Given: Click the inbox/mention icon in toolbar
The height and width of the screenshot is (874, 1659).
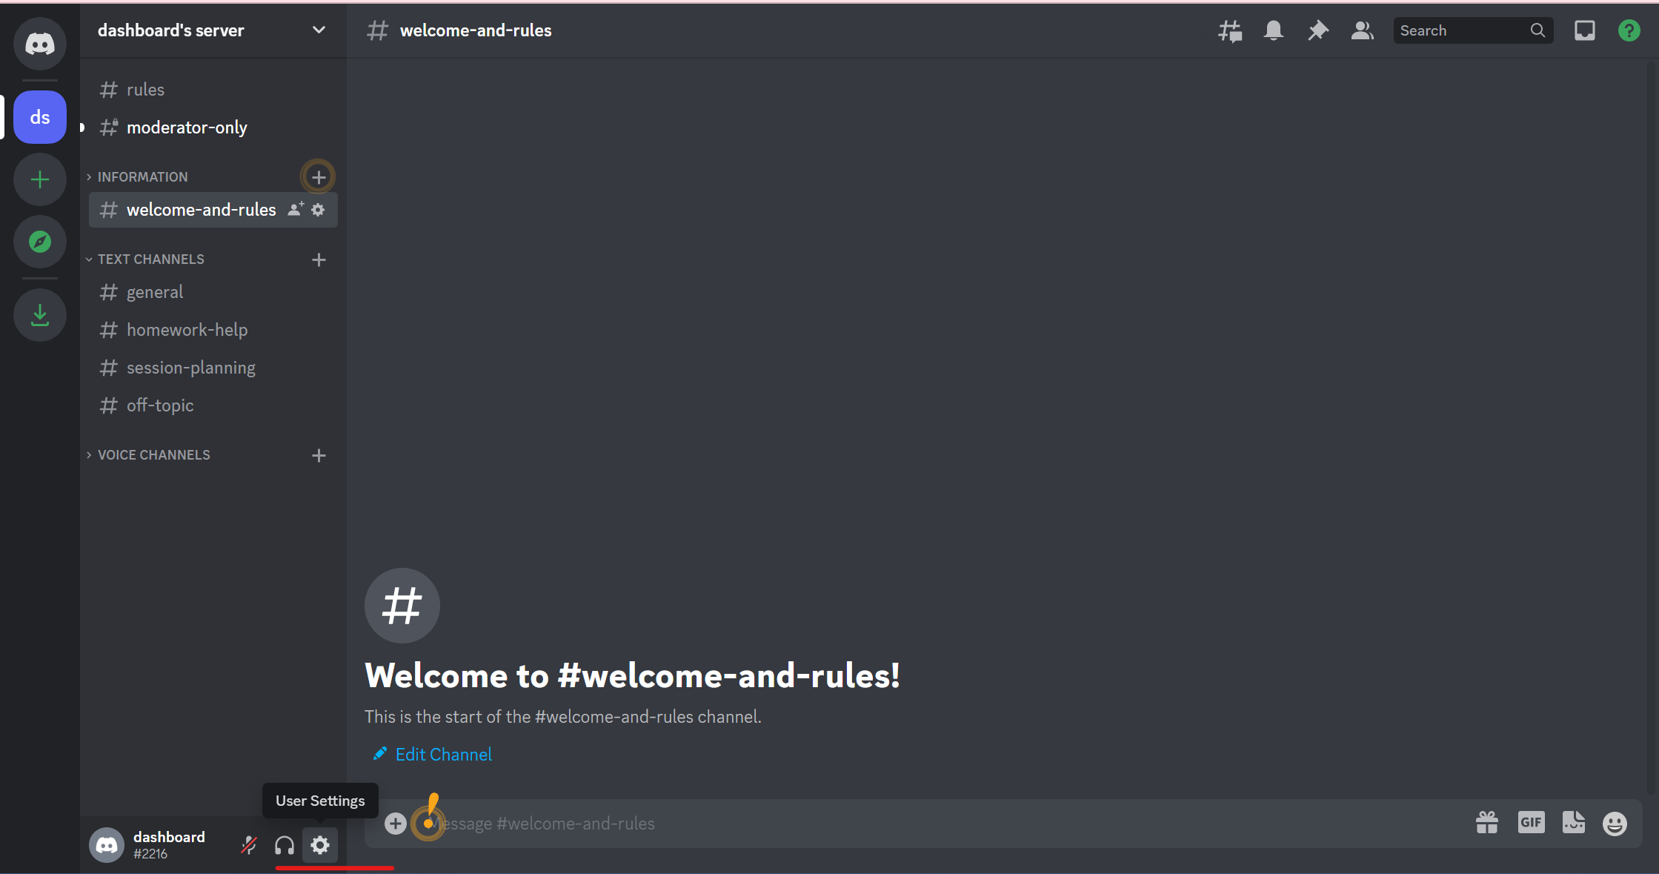Looking at the screenshot, I should 1586,30.
